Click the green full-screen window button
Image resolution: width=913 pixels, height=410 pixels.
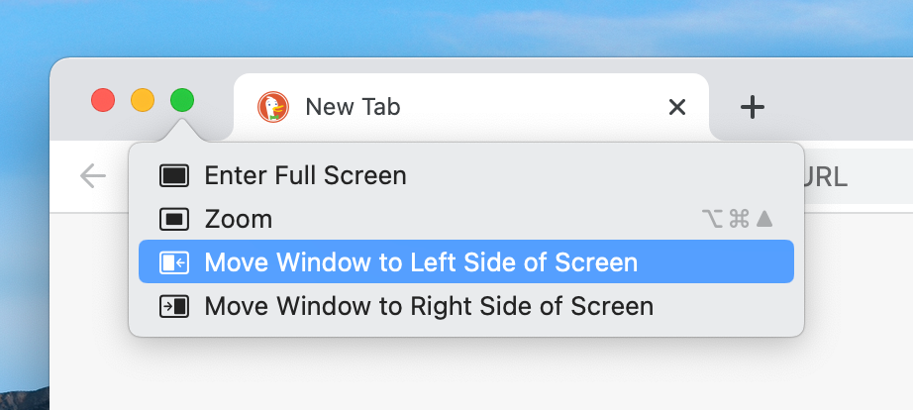[182, 100]
